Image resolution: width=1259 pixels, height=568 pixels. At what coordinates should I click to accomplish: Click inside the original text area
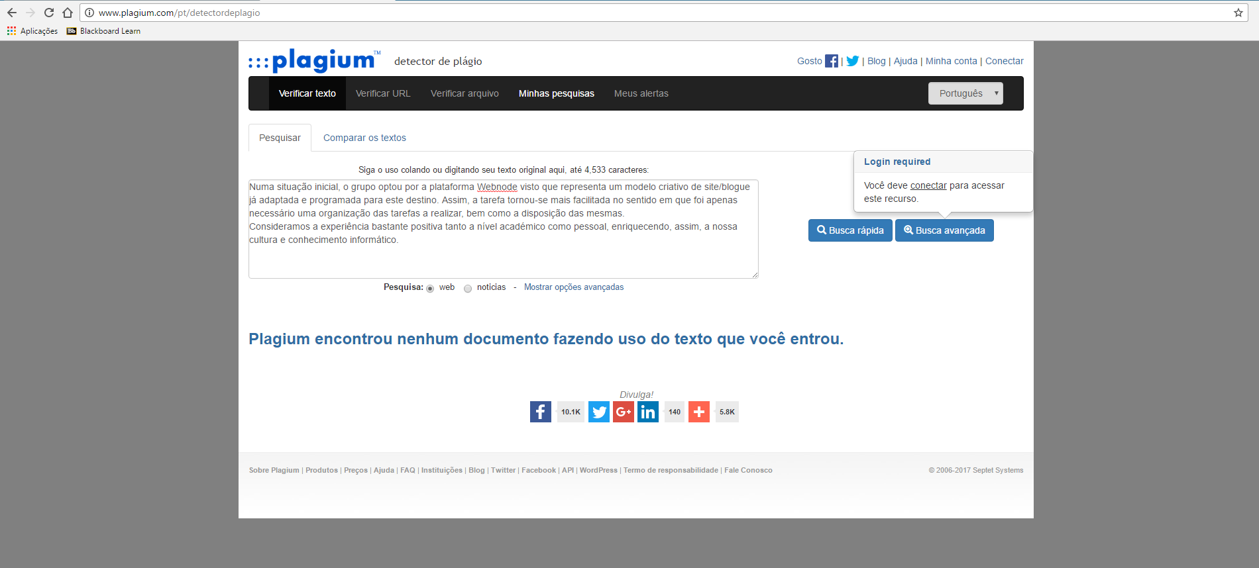click(504, 229)
